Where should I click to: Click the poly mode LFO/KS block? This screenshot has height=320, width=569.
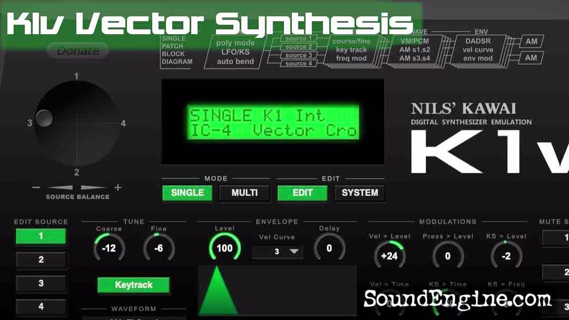[x=235, y=52]
